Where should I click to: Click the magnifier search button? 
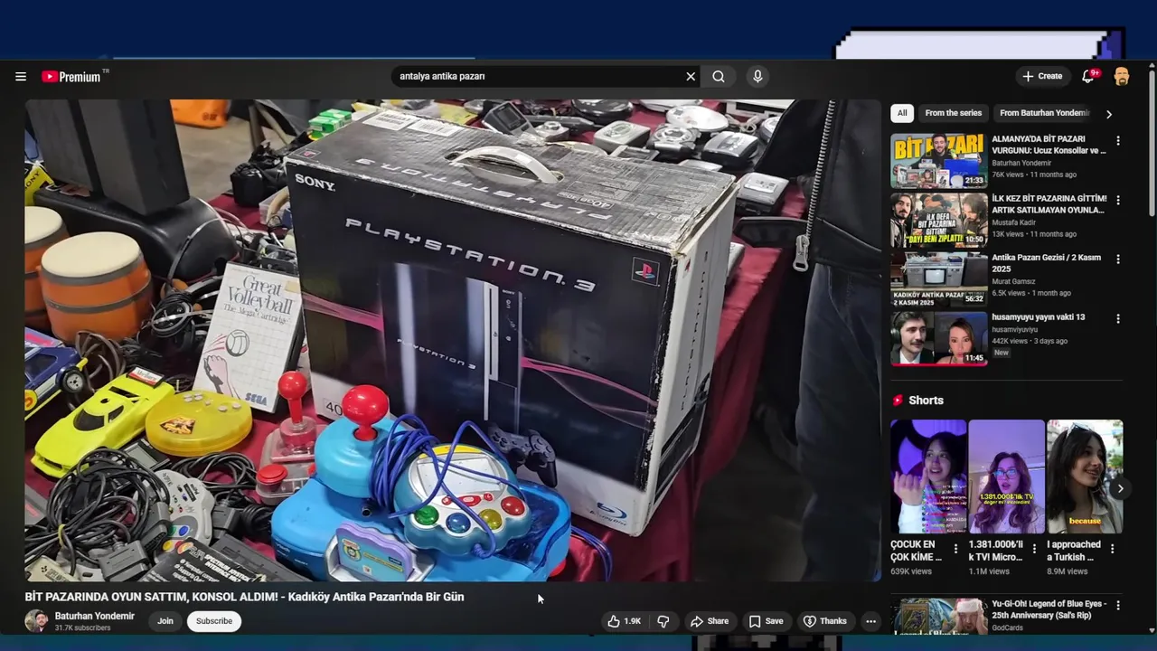[719, 77]
